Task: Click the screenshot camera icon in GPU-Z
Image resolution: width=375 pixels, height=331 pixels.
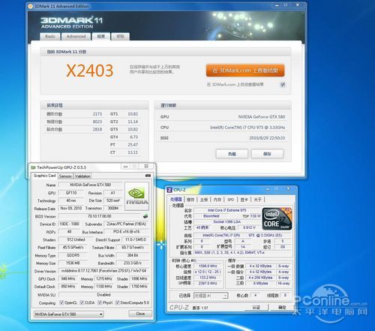Action: 148,176
